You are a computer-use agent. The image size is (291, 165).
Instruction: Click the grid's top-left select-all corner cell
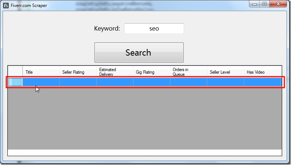pyautogui.click(x=15, y=72)
